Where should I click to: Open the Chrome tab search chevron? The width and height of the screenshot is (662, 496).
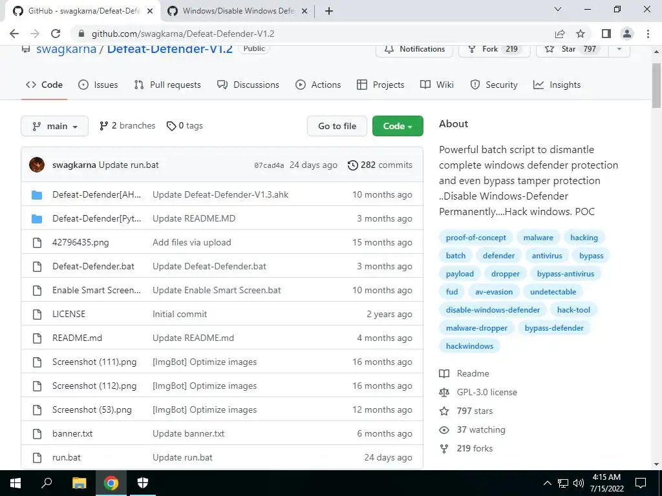tap(558, 9)
